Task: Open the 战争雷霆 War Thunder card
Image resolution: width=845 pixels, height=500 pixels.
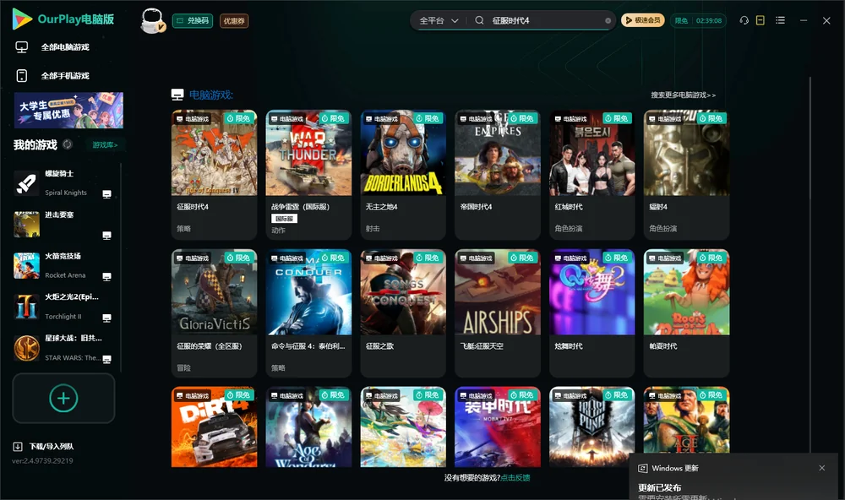Action: pos(308,175)
